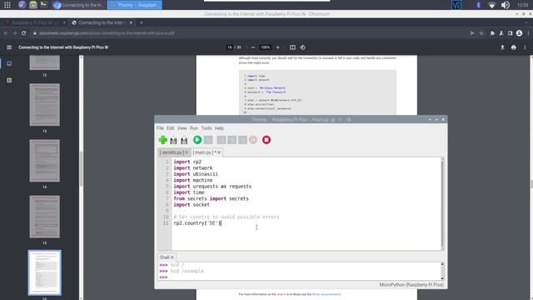The height and width of the screenshot is (300, 533).
Task: Rotate the PDF counterclockwise
Action: (x=302, y=47)
